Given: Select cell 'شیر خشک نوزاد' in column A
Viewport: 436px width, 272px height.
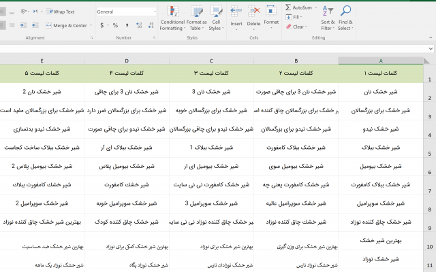Looking at the screenshot, I should click(381, 260).
